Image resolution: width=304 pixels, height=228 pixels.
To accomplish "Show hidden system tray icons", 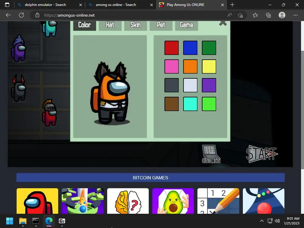I will 262,221.
